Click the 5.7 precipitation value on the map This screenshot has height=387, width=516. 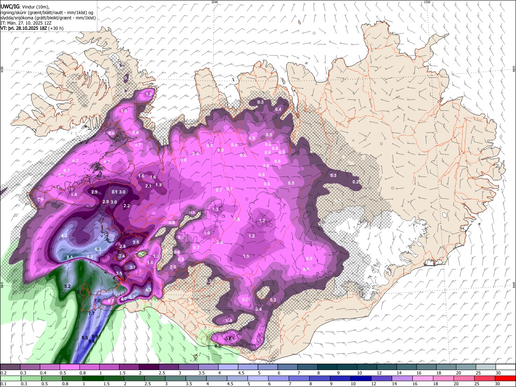pyautogui.click(x=132, y=297)
